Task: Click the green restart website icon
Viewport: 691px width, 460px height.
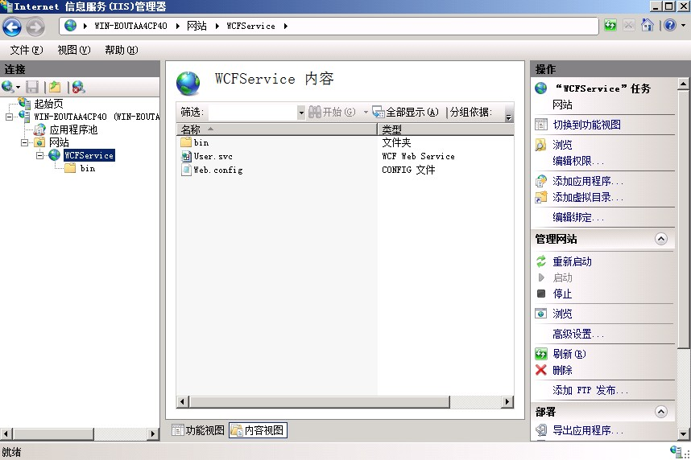Action: point(541,261)
